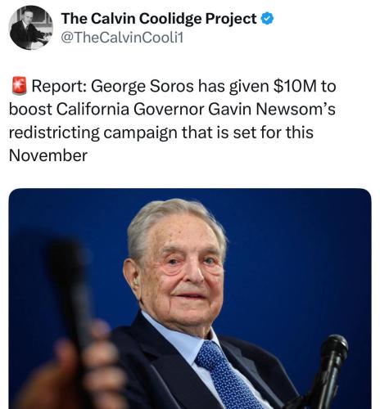The height and width of the screenshot is (409, 380).
Task: Click the word "Governor" in tweet text
Action: tap(169, 110)
